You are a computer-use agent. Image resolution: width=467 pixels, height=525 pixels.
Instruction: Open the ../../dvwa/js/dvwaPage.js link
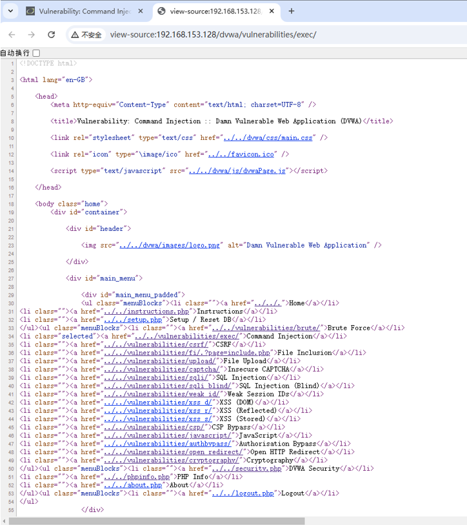[237, 171]
